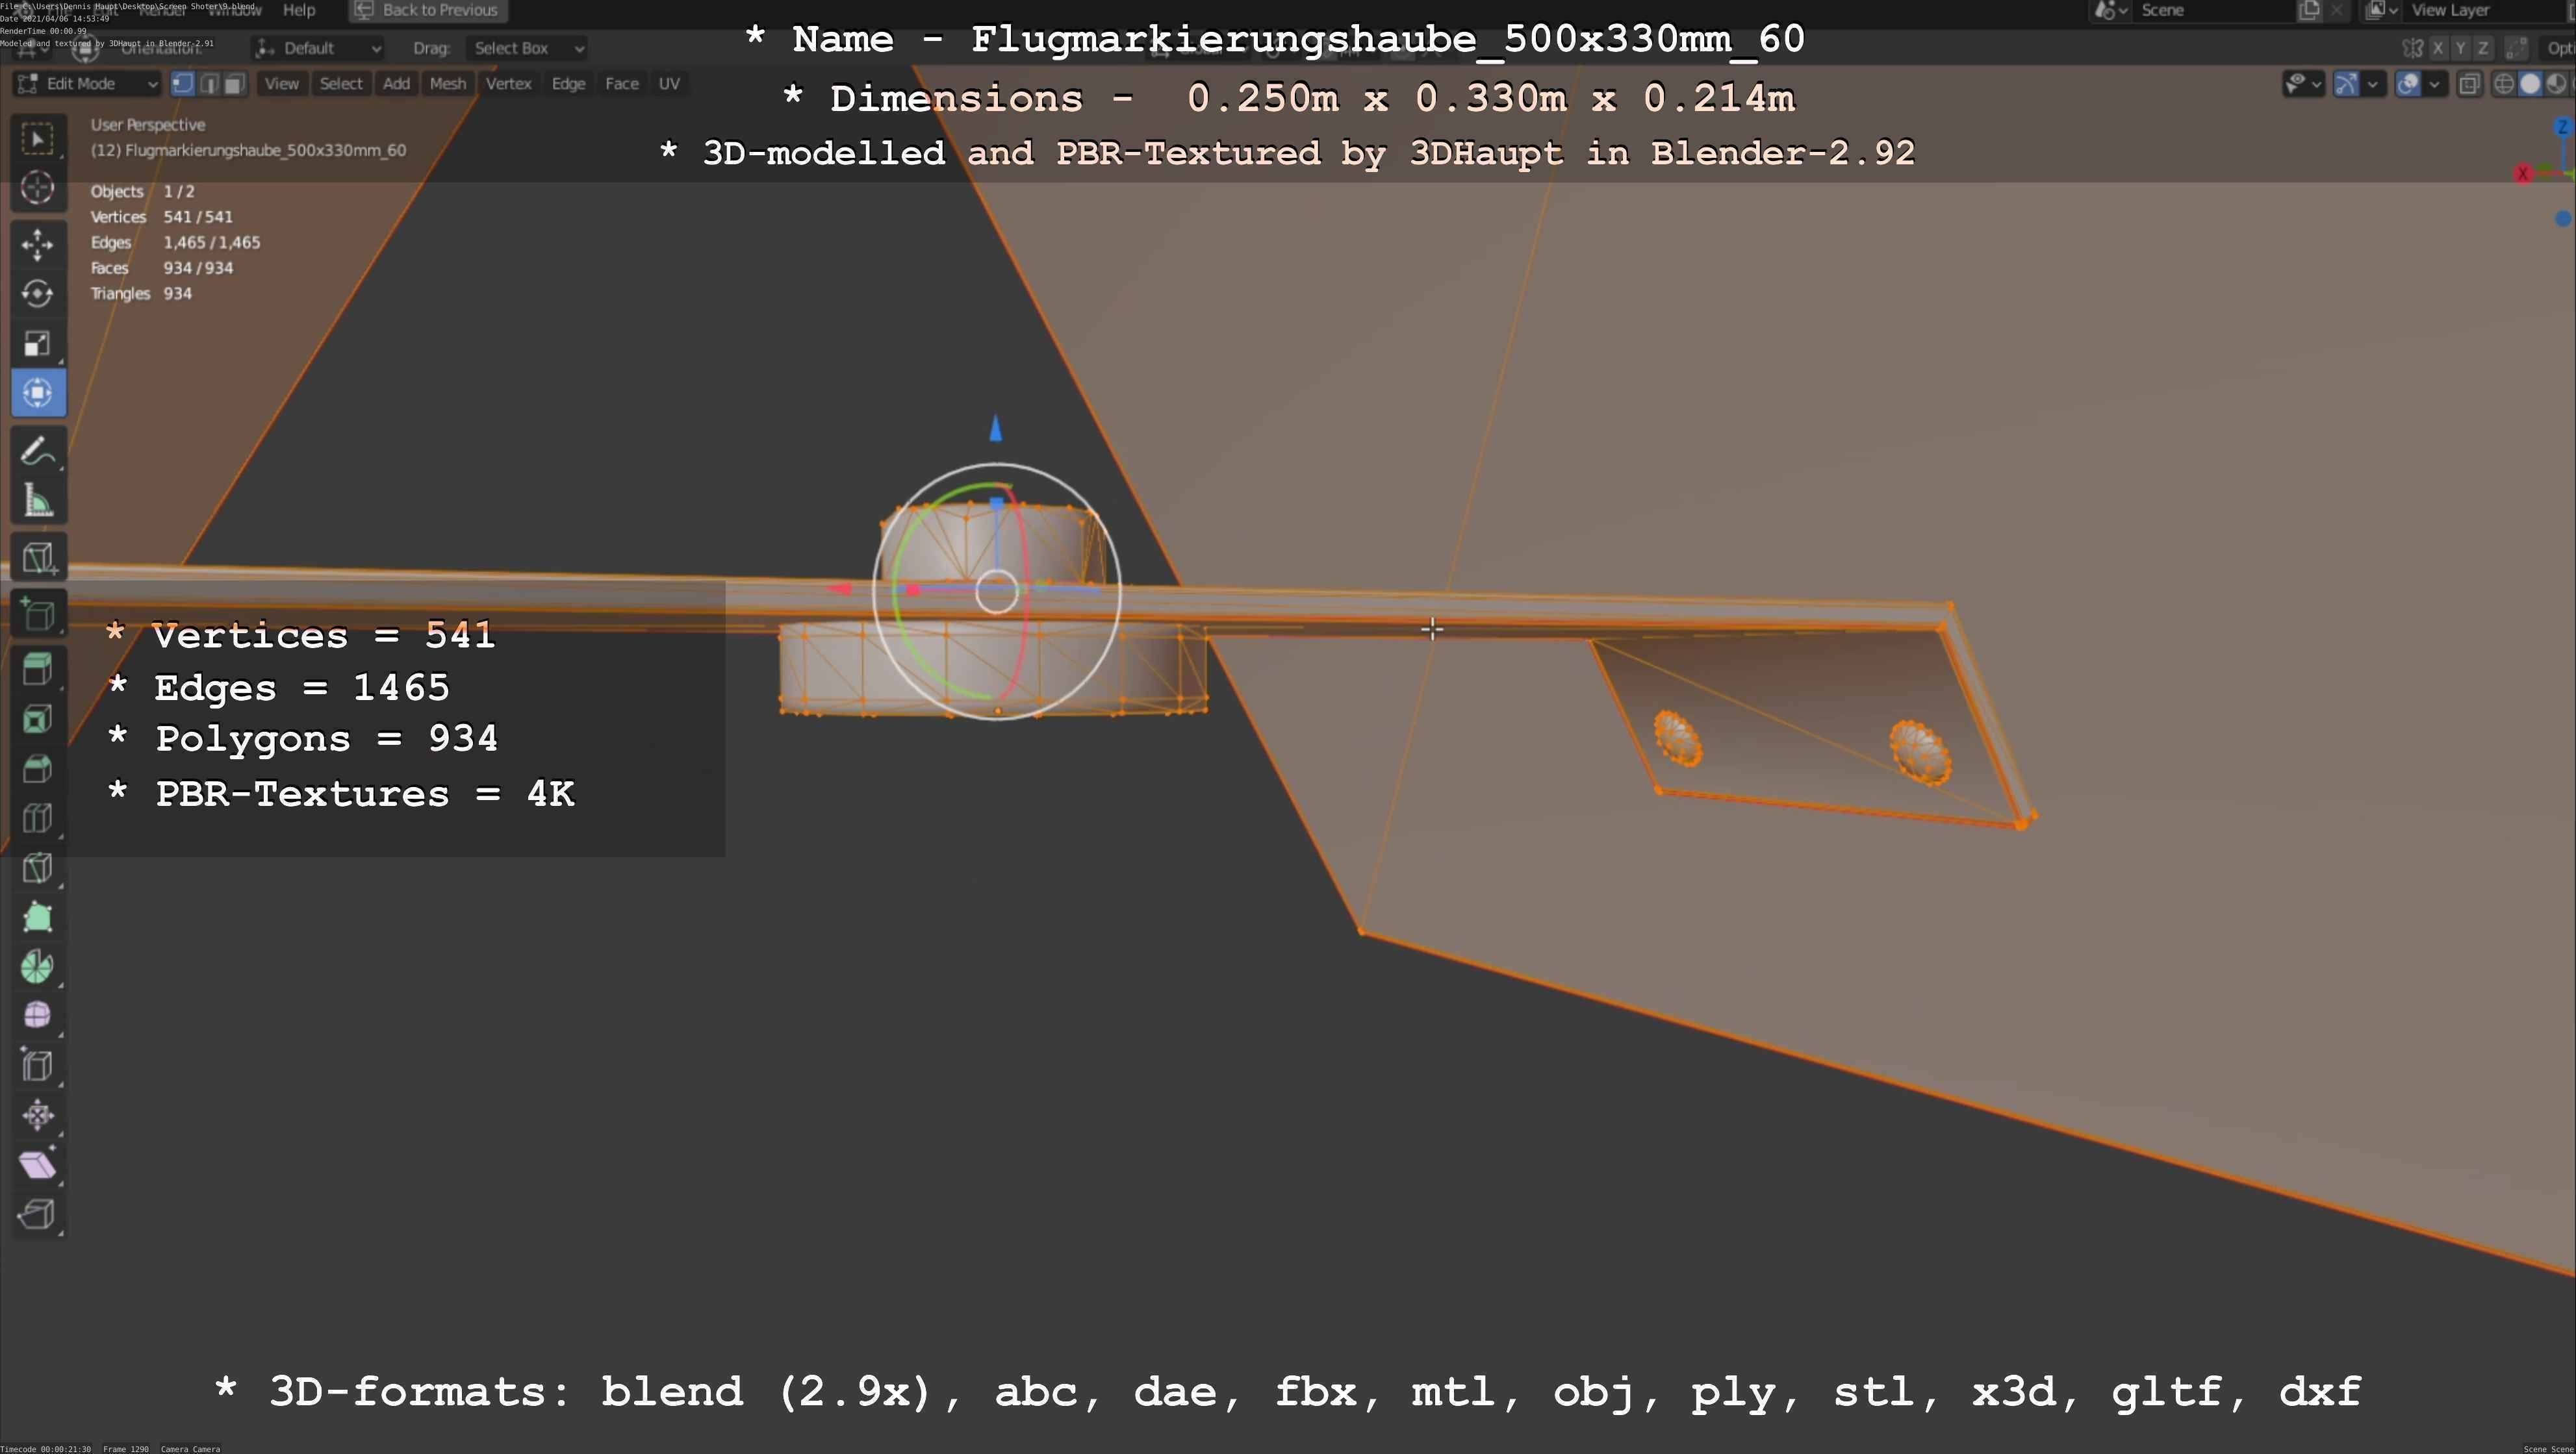Switch to wireframe viewport shading
The image size is (2576, 1454).
[2504, 84]
